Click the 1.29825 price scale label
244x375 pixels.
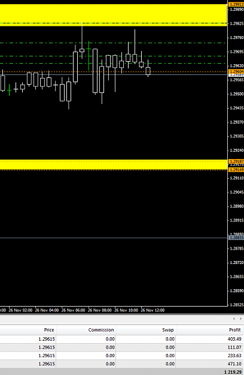pyautogui.click(x=237, y=23)
